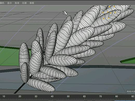Open the 摄像机 viewport menu
Viewport: 135px width, 101px height.
point(2,3)
